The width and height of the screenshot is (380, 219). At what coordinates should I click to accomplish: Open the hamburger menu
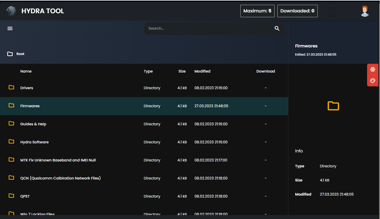click(10, 29)
